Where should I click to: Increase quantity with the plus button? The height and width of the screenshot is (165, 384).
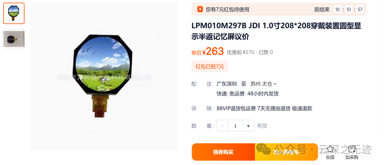[248, 126]
